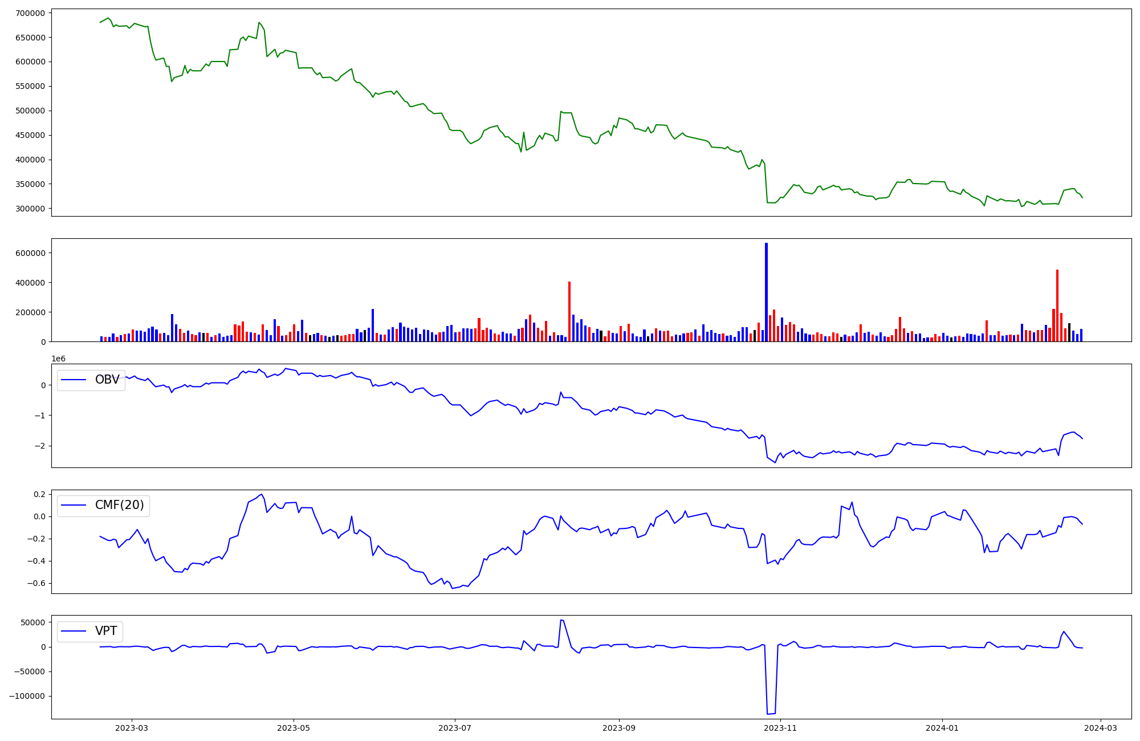Click the highest VPT spike in August 2023

click(561, 620)
